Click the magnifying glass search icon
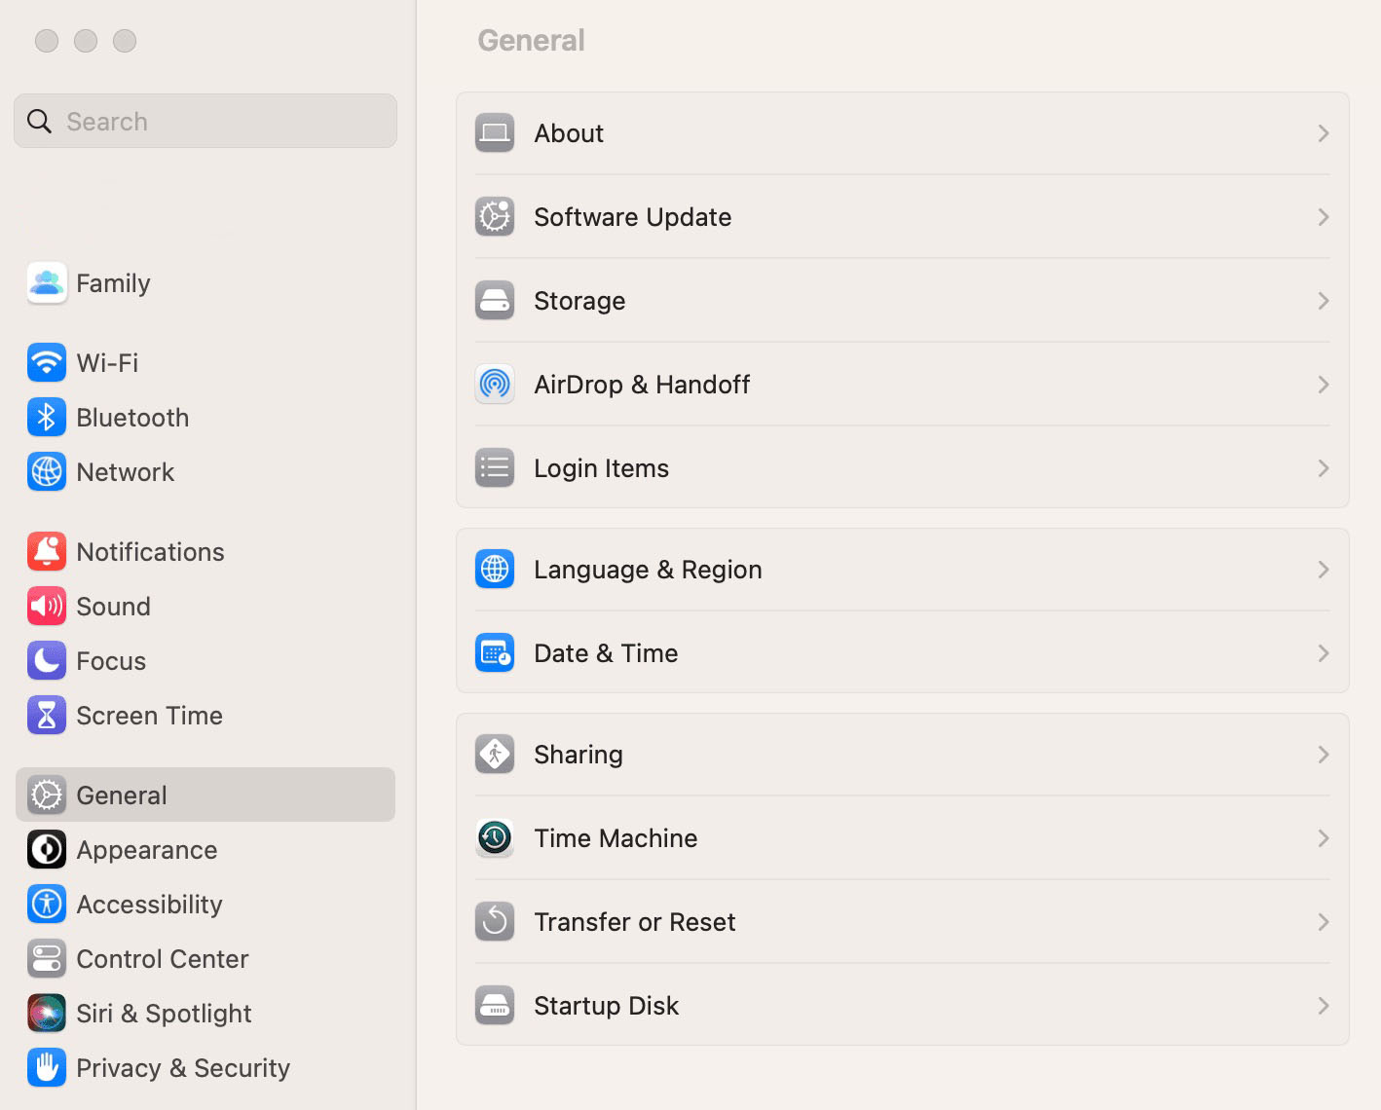Screen dimensions: 1381x1110 (x=39, y=121)
